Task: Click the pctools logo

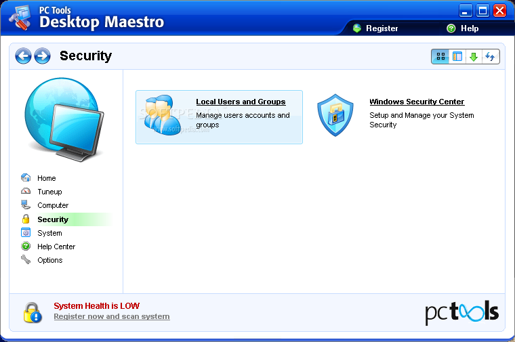Action: point(461,312)
